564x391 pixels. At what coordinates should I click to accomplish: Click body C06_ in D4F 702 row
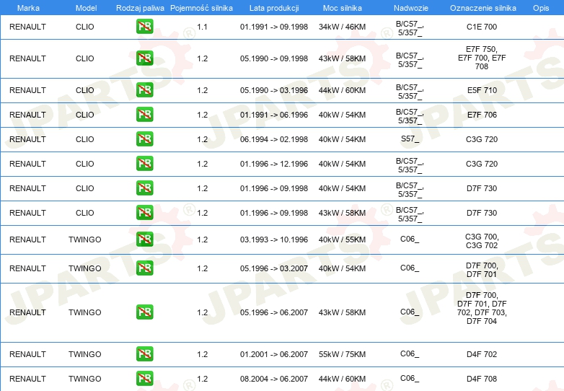[x=410, y=353]
